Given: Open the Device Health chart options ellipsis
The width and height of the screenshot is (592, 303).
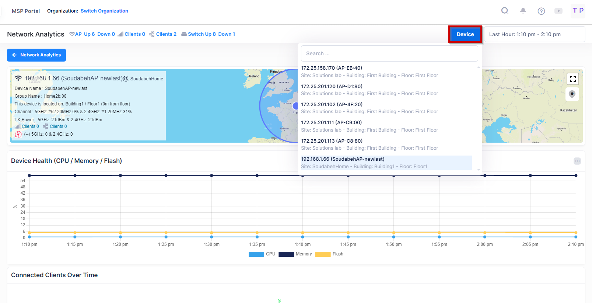Looking at the screenshot, I should [577, 161].
